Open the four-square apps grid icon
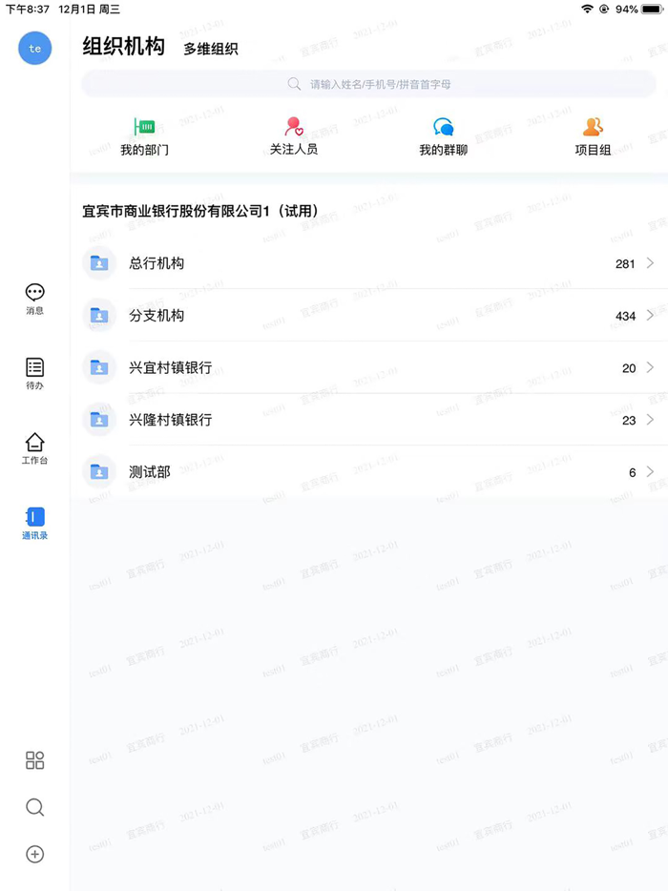Image resolution: width=668 pixels, height=891 pixels. pos(34,760)
